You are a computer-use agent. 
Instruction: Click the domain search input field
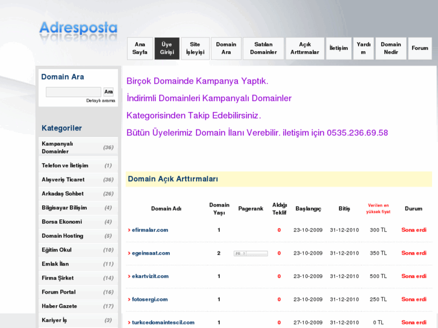coord(74,92)
